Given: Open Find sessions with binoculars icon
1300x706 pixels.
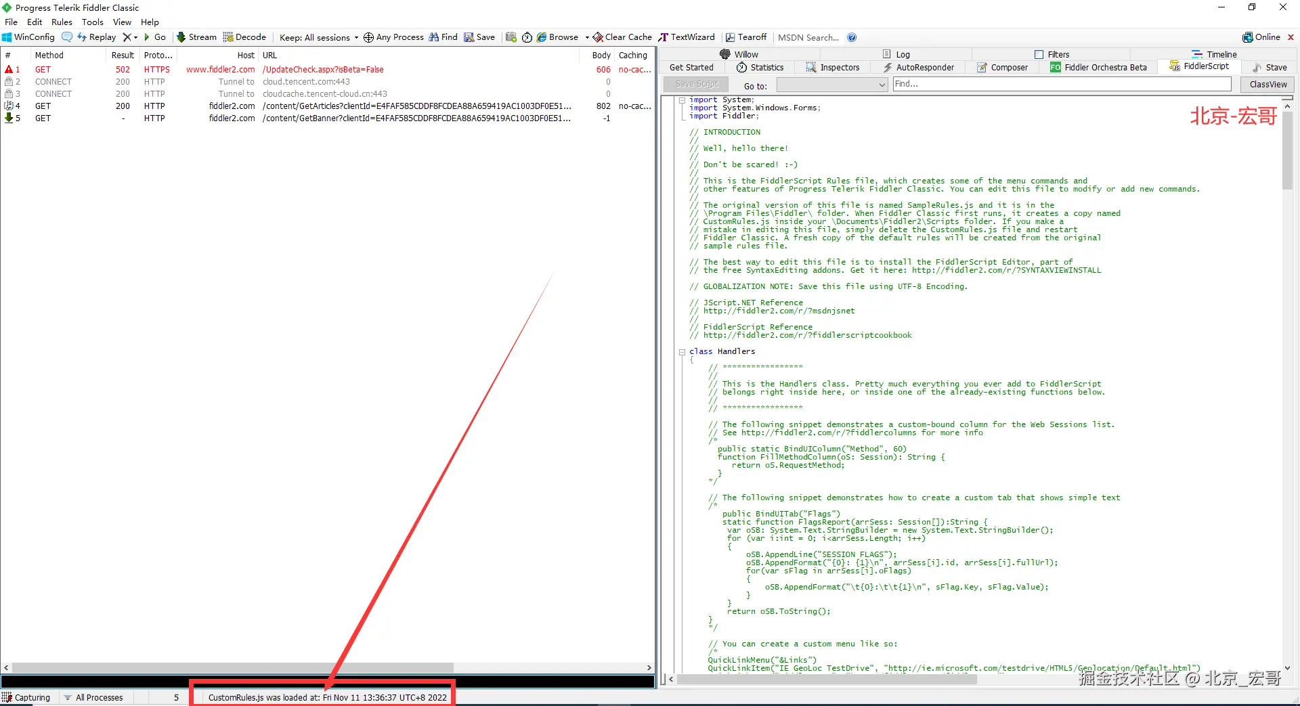Looking at the screenshot, I should [x=443, y=37].
